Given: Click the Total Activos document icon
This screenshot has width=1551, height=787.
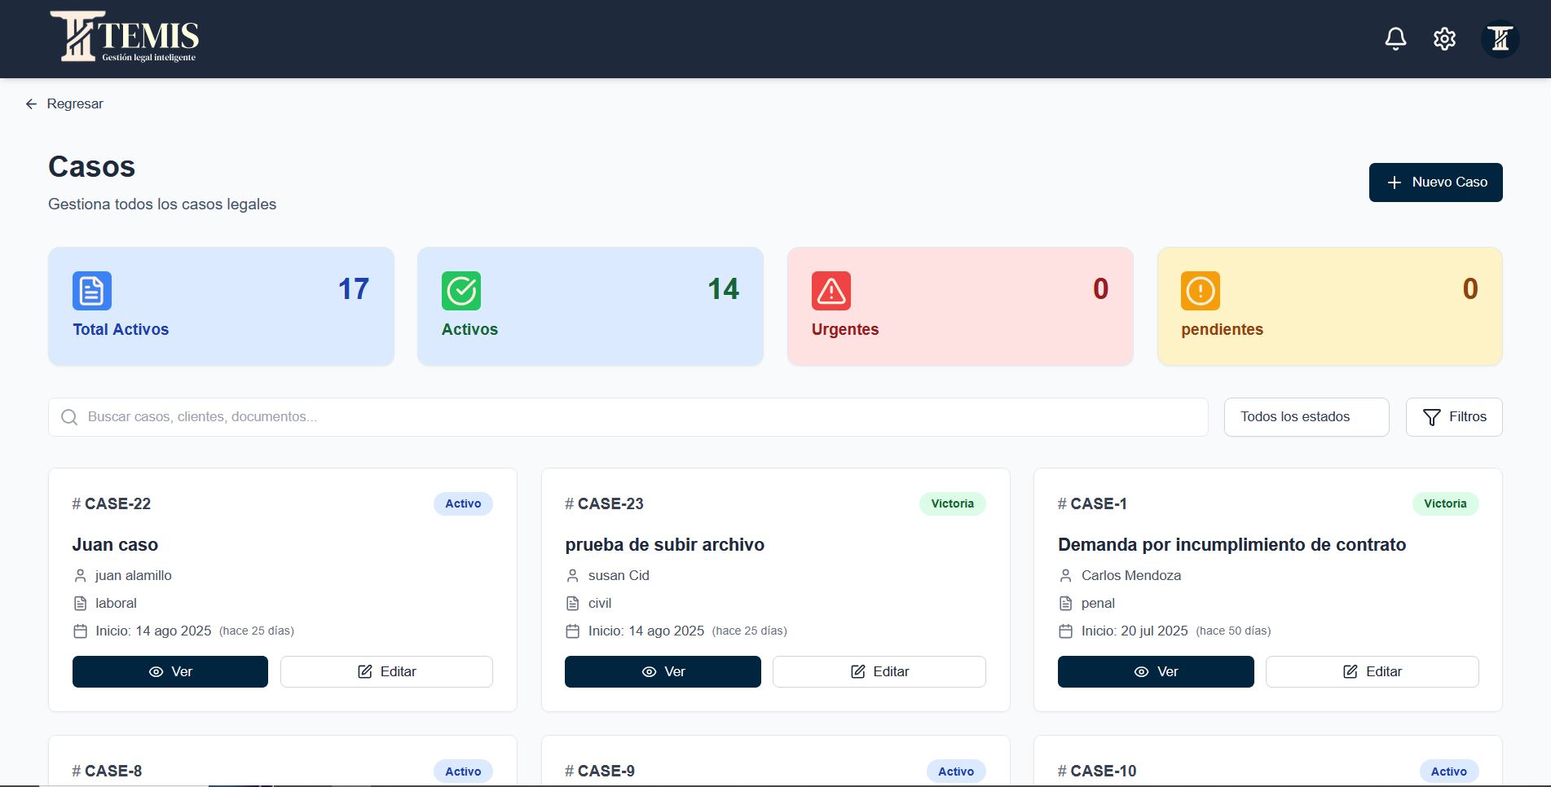Looking at the screenshot, I should click(91, 290).
